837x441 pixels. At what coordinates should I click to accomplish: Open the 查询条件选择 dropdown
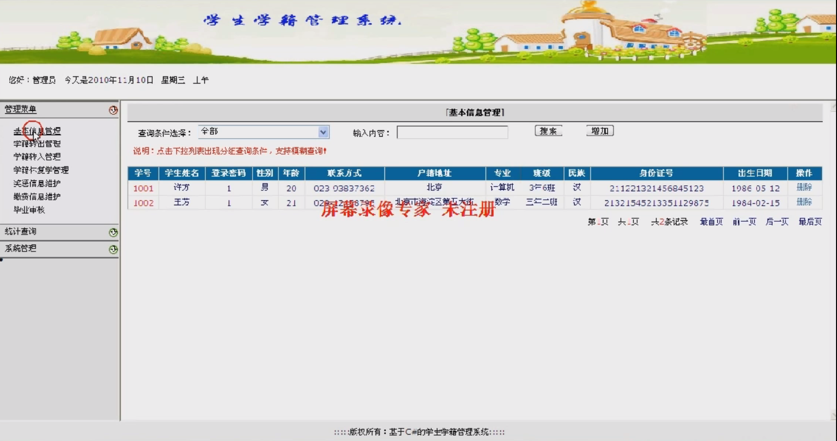pyautogui.click(x=264, y=132)
